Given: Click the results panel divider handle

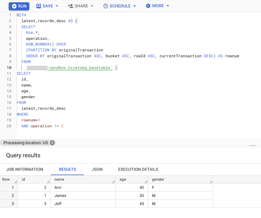Looking at the screenshot, I should pyautogui.click(x=252, y=146).
